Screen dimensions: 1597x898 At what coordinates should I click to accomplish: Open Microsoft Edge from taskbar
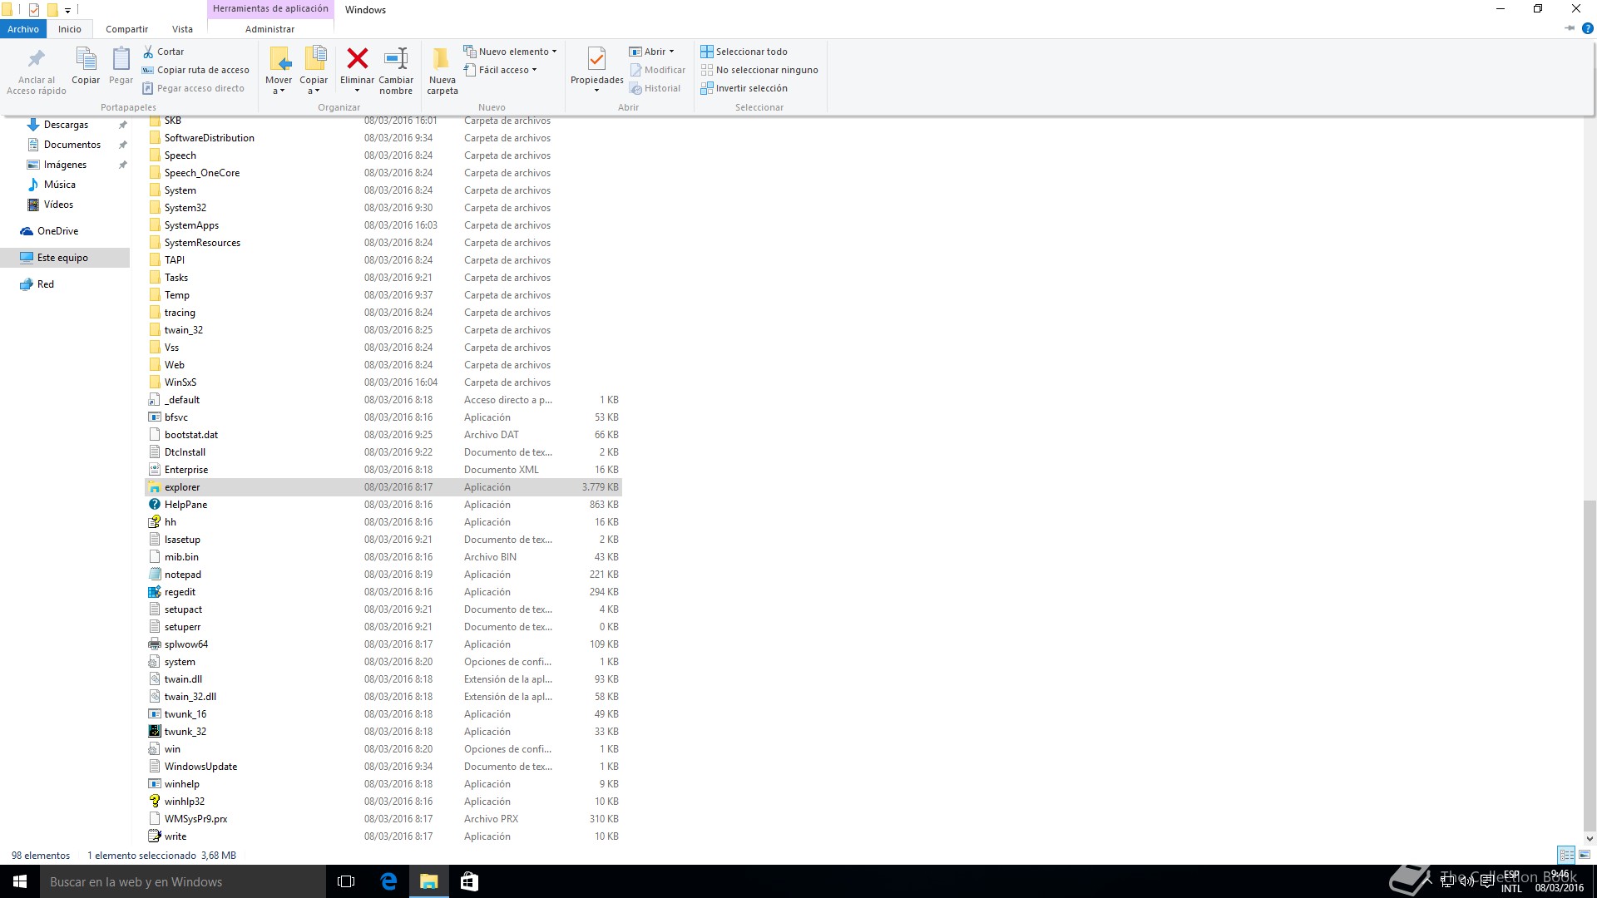point(388,881)
